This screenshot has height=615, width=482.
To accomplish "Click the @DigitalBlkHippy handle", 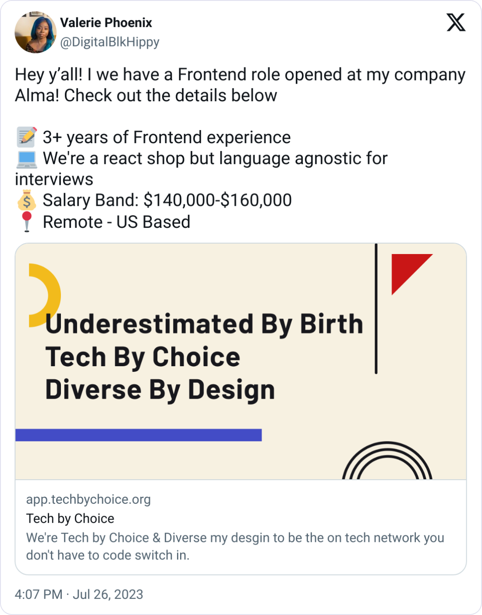I will pos(110,42).
